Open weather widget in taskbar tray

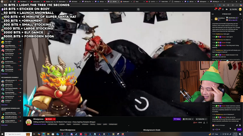pyautogui.click(x=214, y=134)
